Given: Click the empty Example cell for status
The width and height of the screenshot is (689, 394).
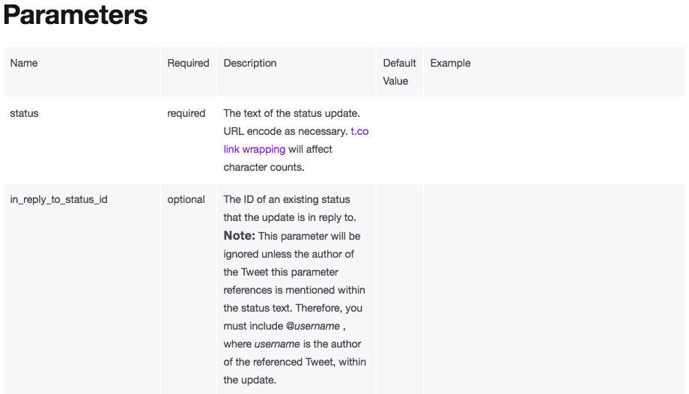Looking at the screenshot, I should point(554,140).
